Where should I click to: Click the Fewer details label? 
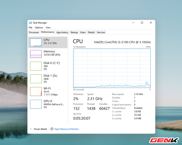40,129
